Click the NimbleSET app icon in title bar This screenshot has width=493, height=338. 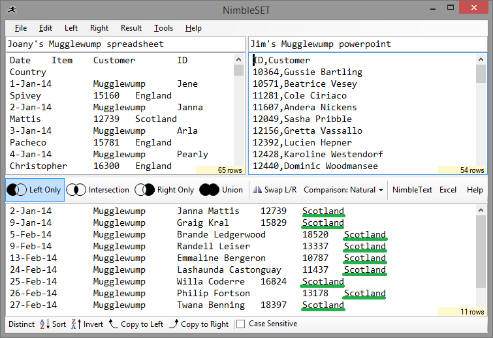point(12,10)
